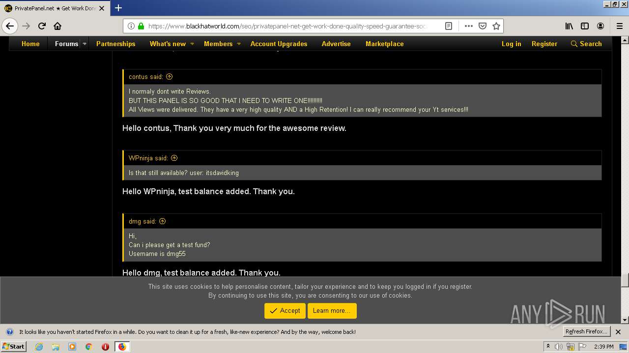
Task: Reload the page with the refresh icon
Action: click(42, 26)
